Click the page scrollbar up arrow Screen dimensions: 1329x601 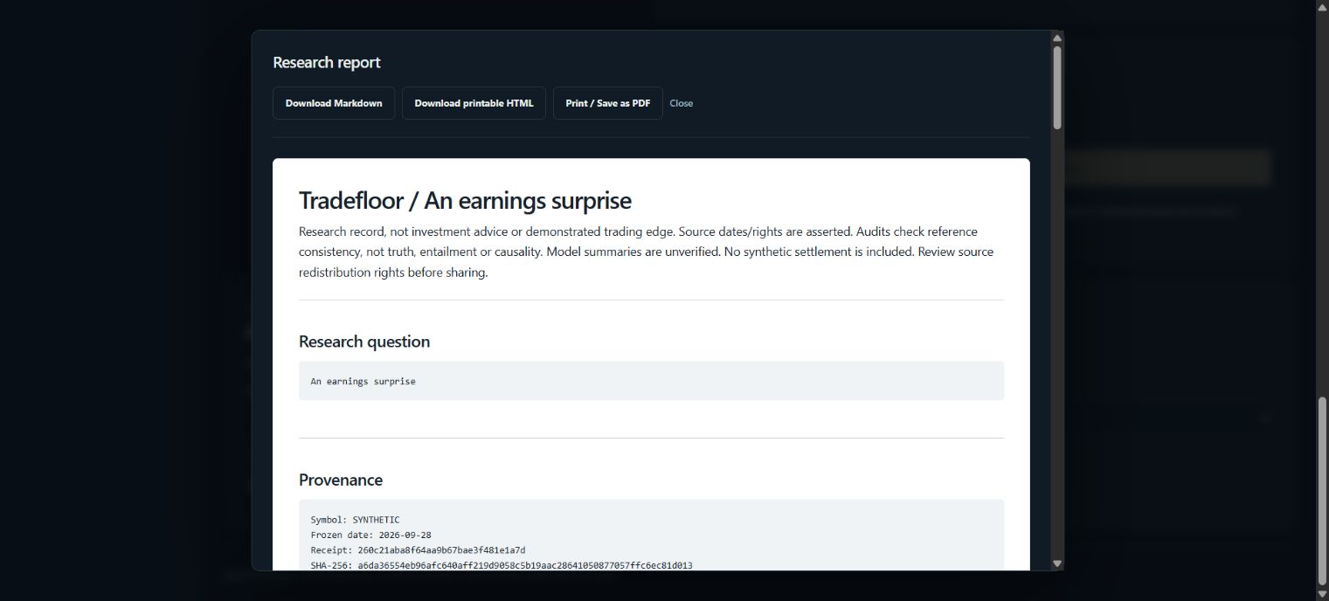pyautogui.click(x=1322, y=6)
